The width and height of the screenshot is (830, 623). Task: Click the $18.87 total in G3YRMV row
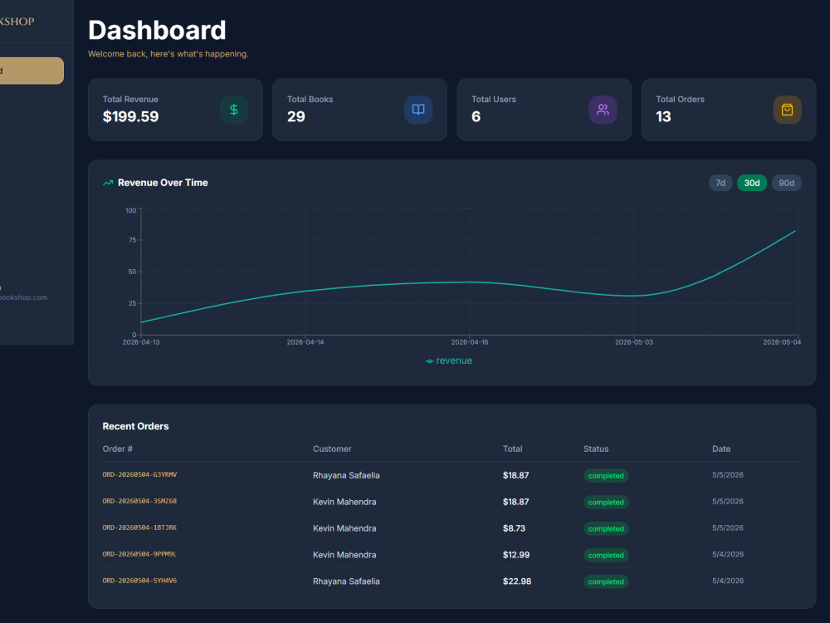[515, 475]
